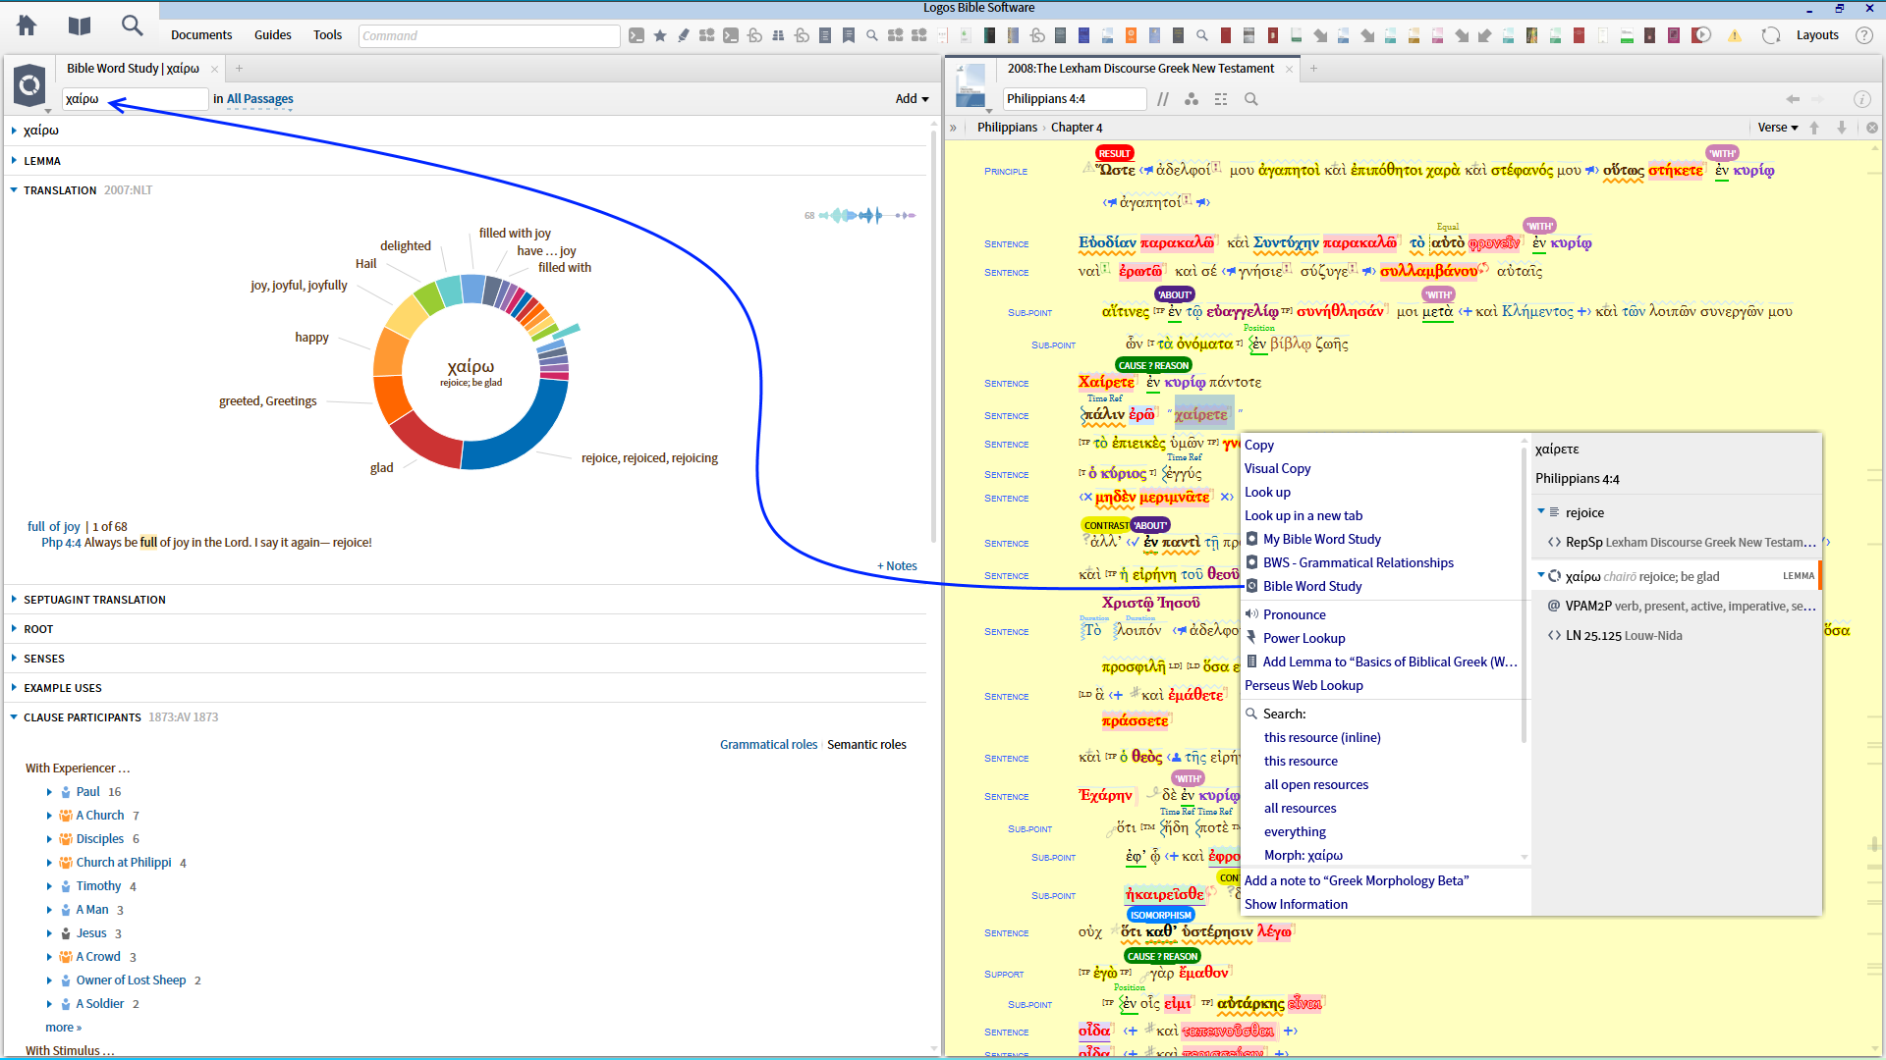Close the Lexham Discourse Greek NT tab
Image resolution: width=1886 pixels, height=1060 pixels.
coord(1289,69)
